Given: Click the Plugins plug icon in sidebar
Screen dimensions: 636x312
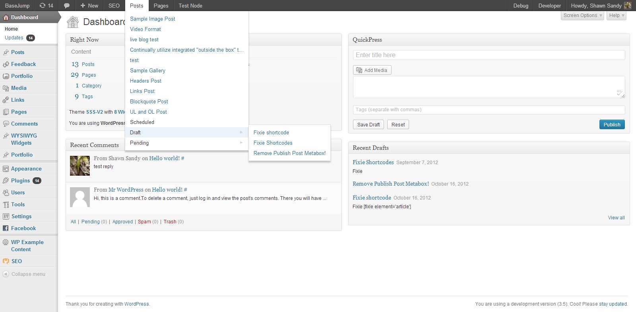Looking at the screenshot, I should (x=6, y=180).
